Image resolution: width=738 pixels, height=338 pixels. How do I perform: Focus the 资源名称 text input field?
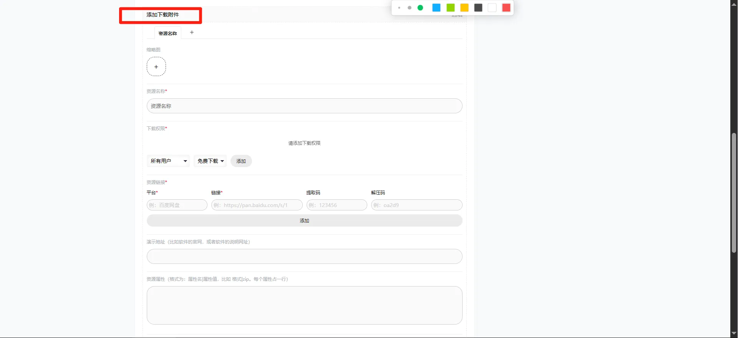304,106
